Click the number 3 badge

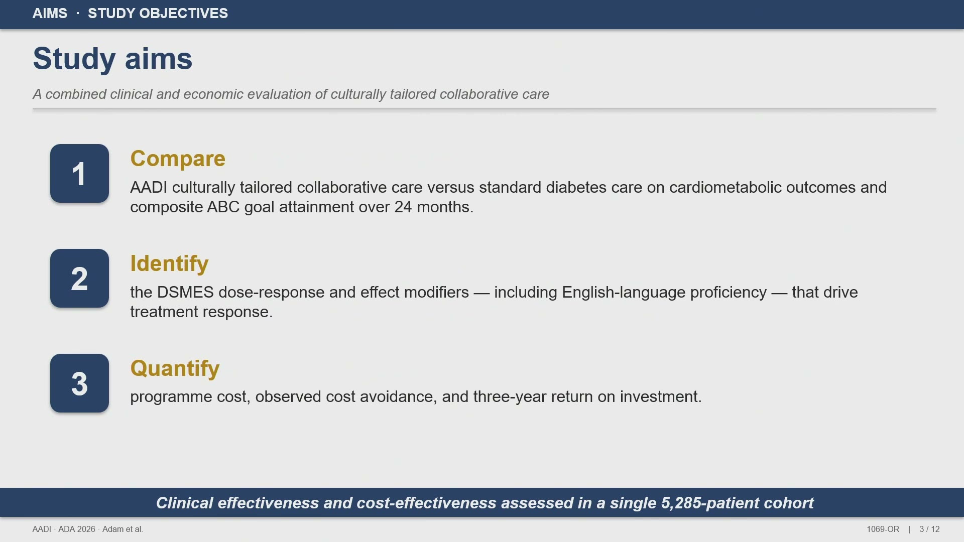(x=79, y=383)
